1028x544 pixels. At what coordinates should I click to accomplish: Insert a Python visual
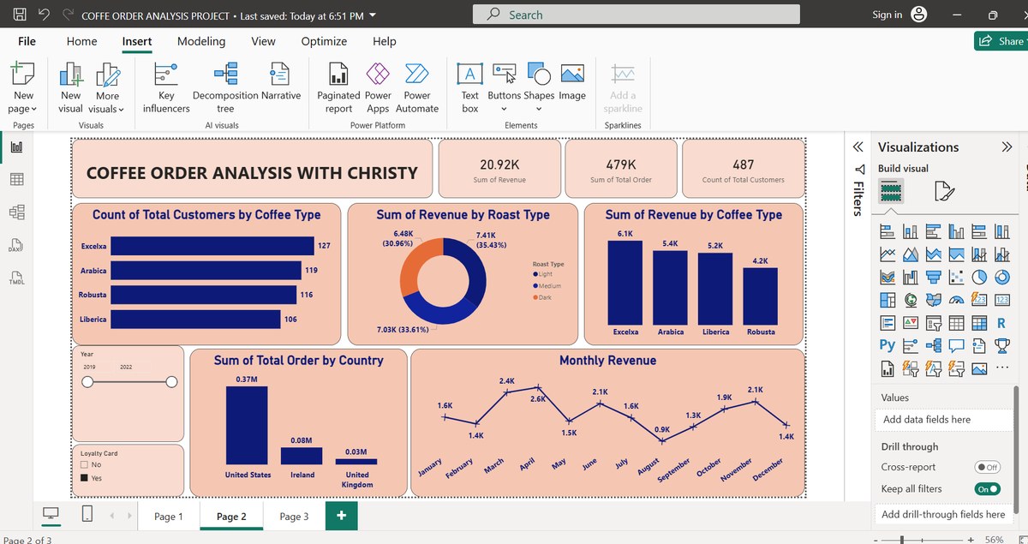tap(888, 344)
